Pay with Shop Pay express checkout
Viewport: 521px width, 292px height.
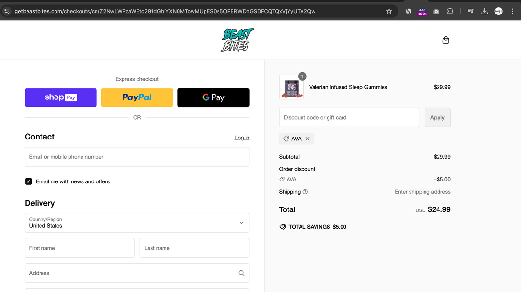[x=61, y=97]
